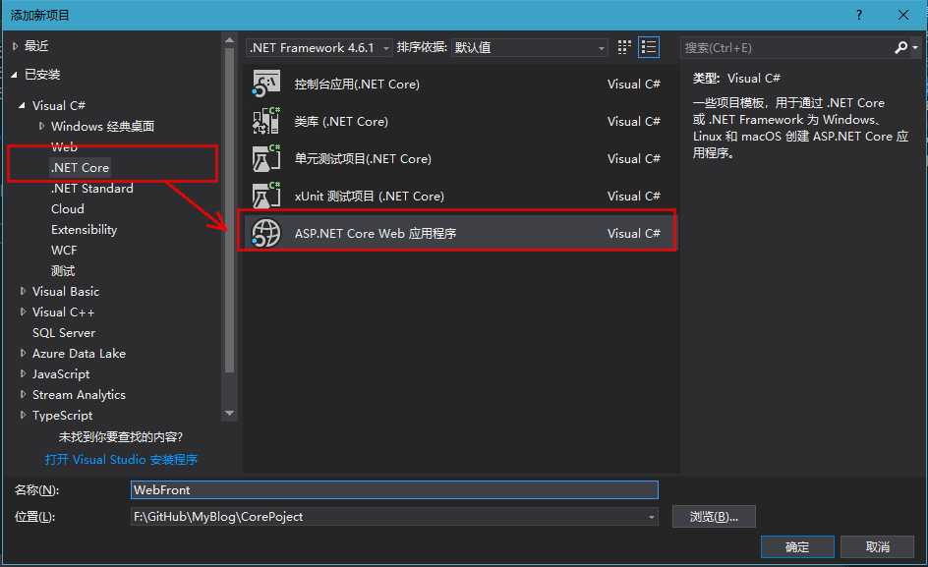Click the console app (.NET Core) template icon

click(265, 85)
